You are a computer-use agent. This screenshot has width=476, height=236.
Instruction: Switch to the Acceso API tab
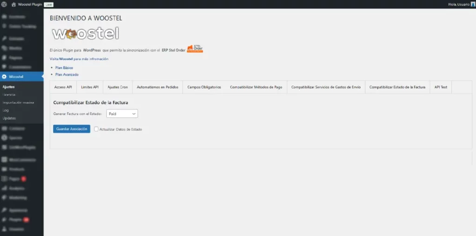(63, 87)
